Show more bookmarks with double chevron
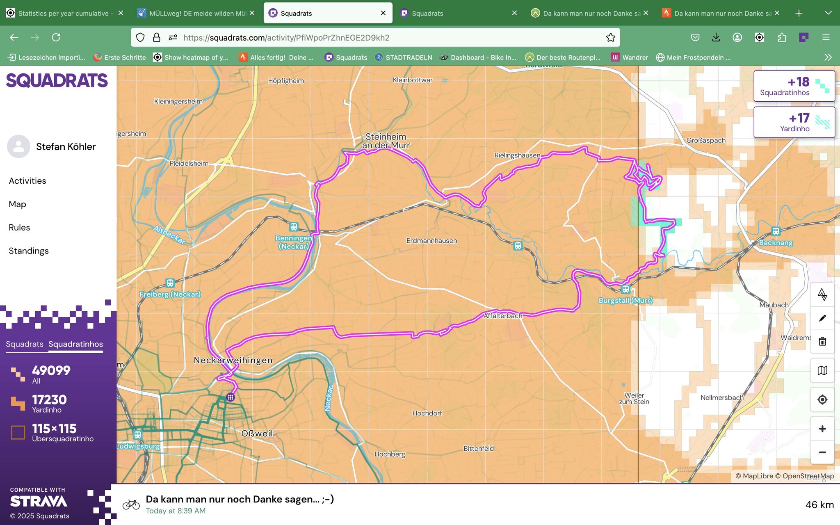This screenshot has width=840, height=525. click(828, 57)
